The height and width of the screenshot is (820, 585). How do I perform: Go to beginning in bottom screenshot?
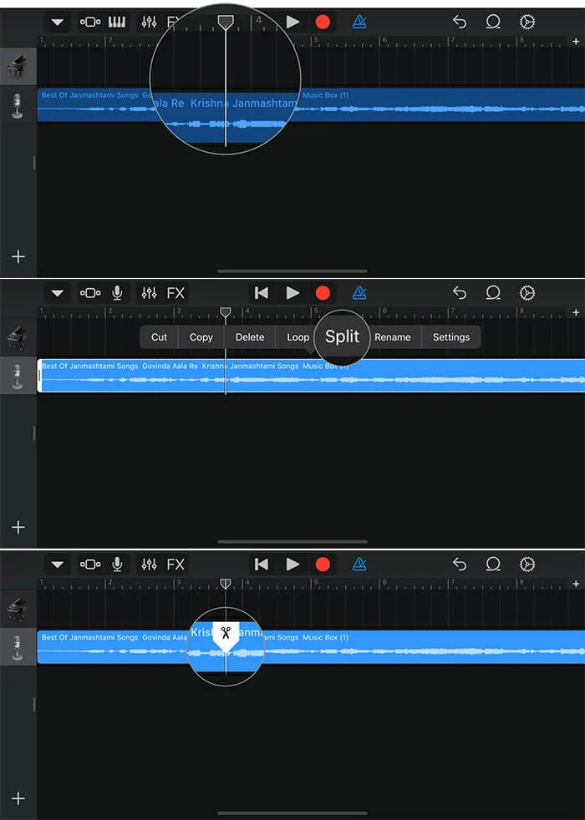click(261, 564)
